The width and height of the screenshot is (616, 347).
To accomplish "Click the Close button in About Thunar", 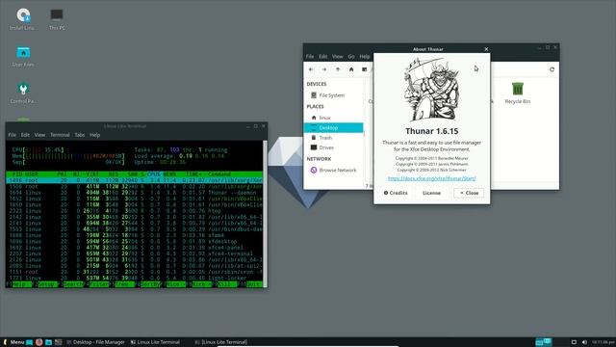I will (x=469, y=193).
